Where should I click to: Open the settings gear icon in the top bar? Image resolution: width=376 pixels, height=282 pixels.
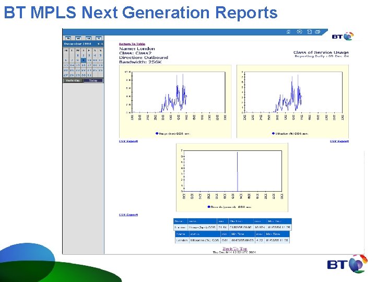click(x=300, y=32)
